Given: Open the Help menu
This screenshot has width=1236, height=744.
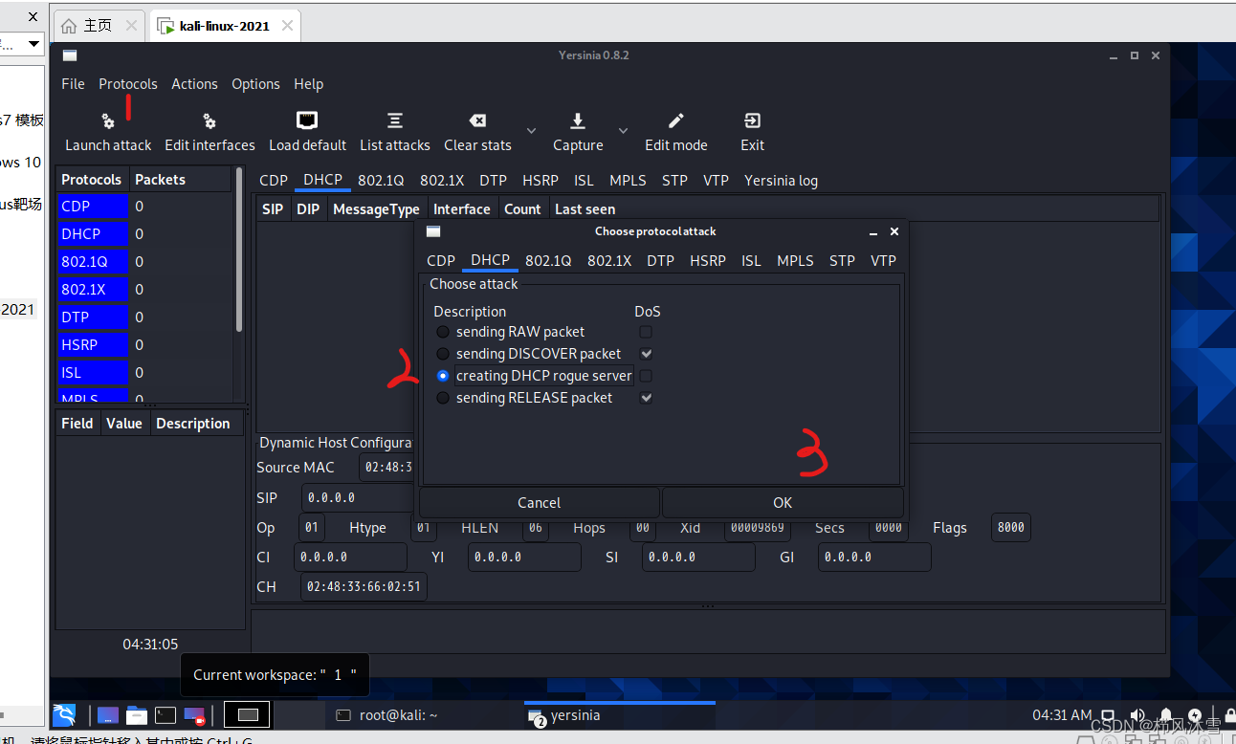Looking at the screenshot, I should pos(308,84).
